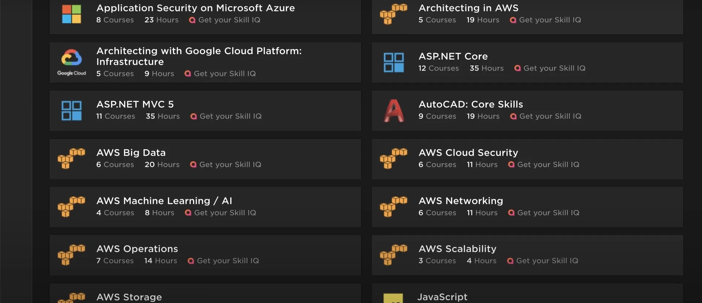
Task: Open the AWS Machine Learning / AI title
Action: [x=164, y=201]
